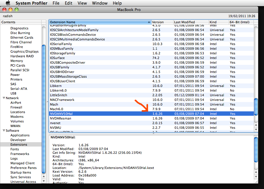Click the extension list scrollbar thumb
Viewport: 264px width, 189px height.
coord(256,107)
